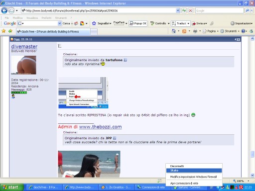Expand the address bar URL dropdown
This screenshot has height=191, width=255.
pos(178,10)
